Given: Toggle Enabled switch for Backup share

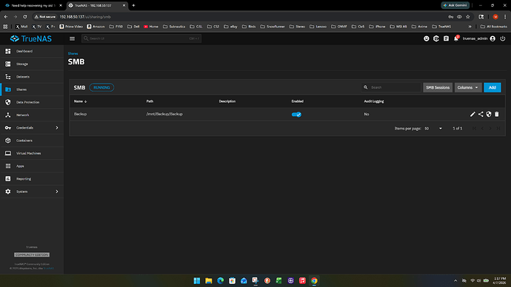Looking at the screenshot, I should coord(296,114).
